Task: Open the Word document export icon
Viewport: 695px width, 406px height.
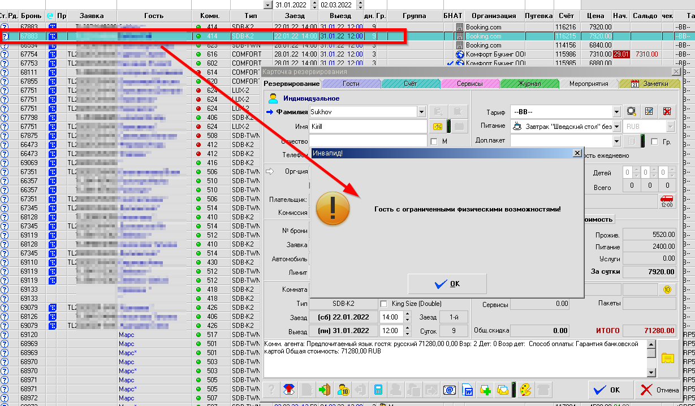Action: [468, 390]
